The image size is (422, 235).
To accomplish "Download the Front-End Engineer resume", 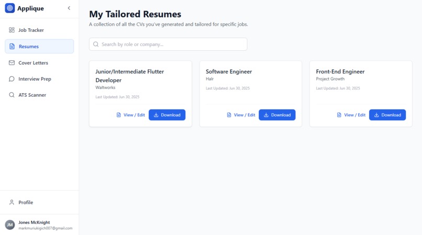I will (x=387, y=115).
